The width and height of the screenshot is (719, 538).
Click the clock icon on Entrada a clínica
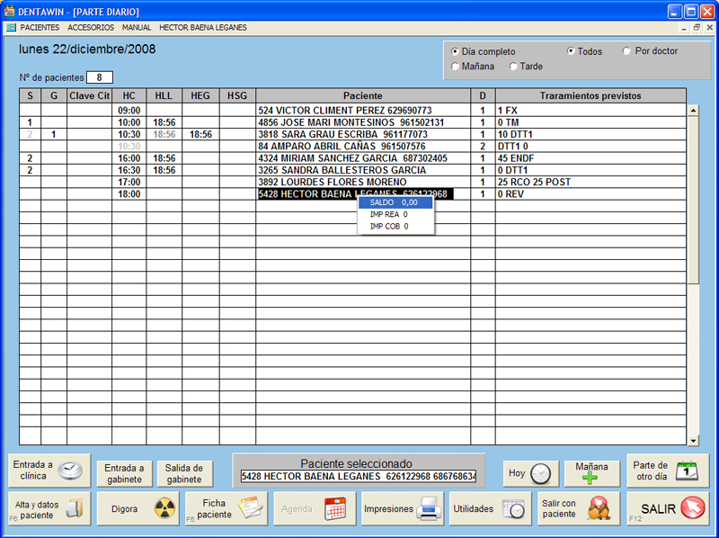tap(71, 471)
